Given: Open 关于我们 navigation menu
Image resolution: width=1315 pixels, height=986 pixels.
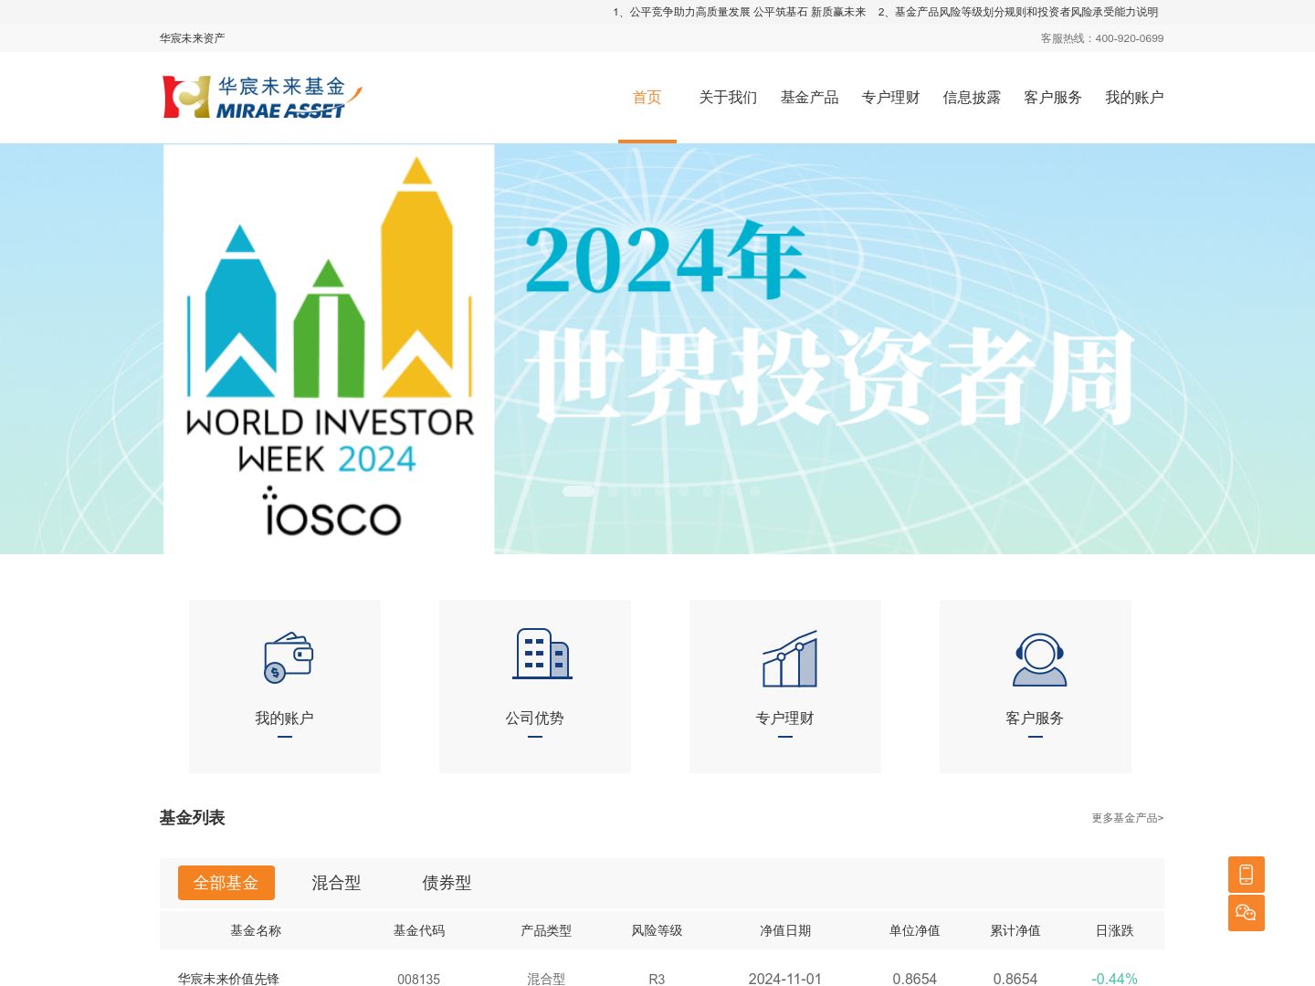Looking at the screenshot, I should pyautogui.click(x=728, y=98).
